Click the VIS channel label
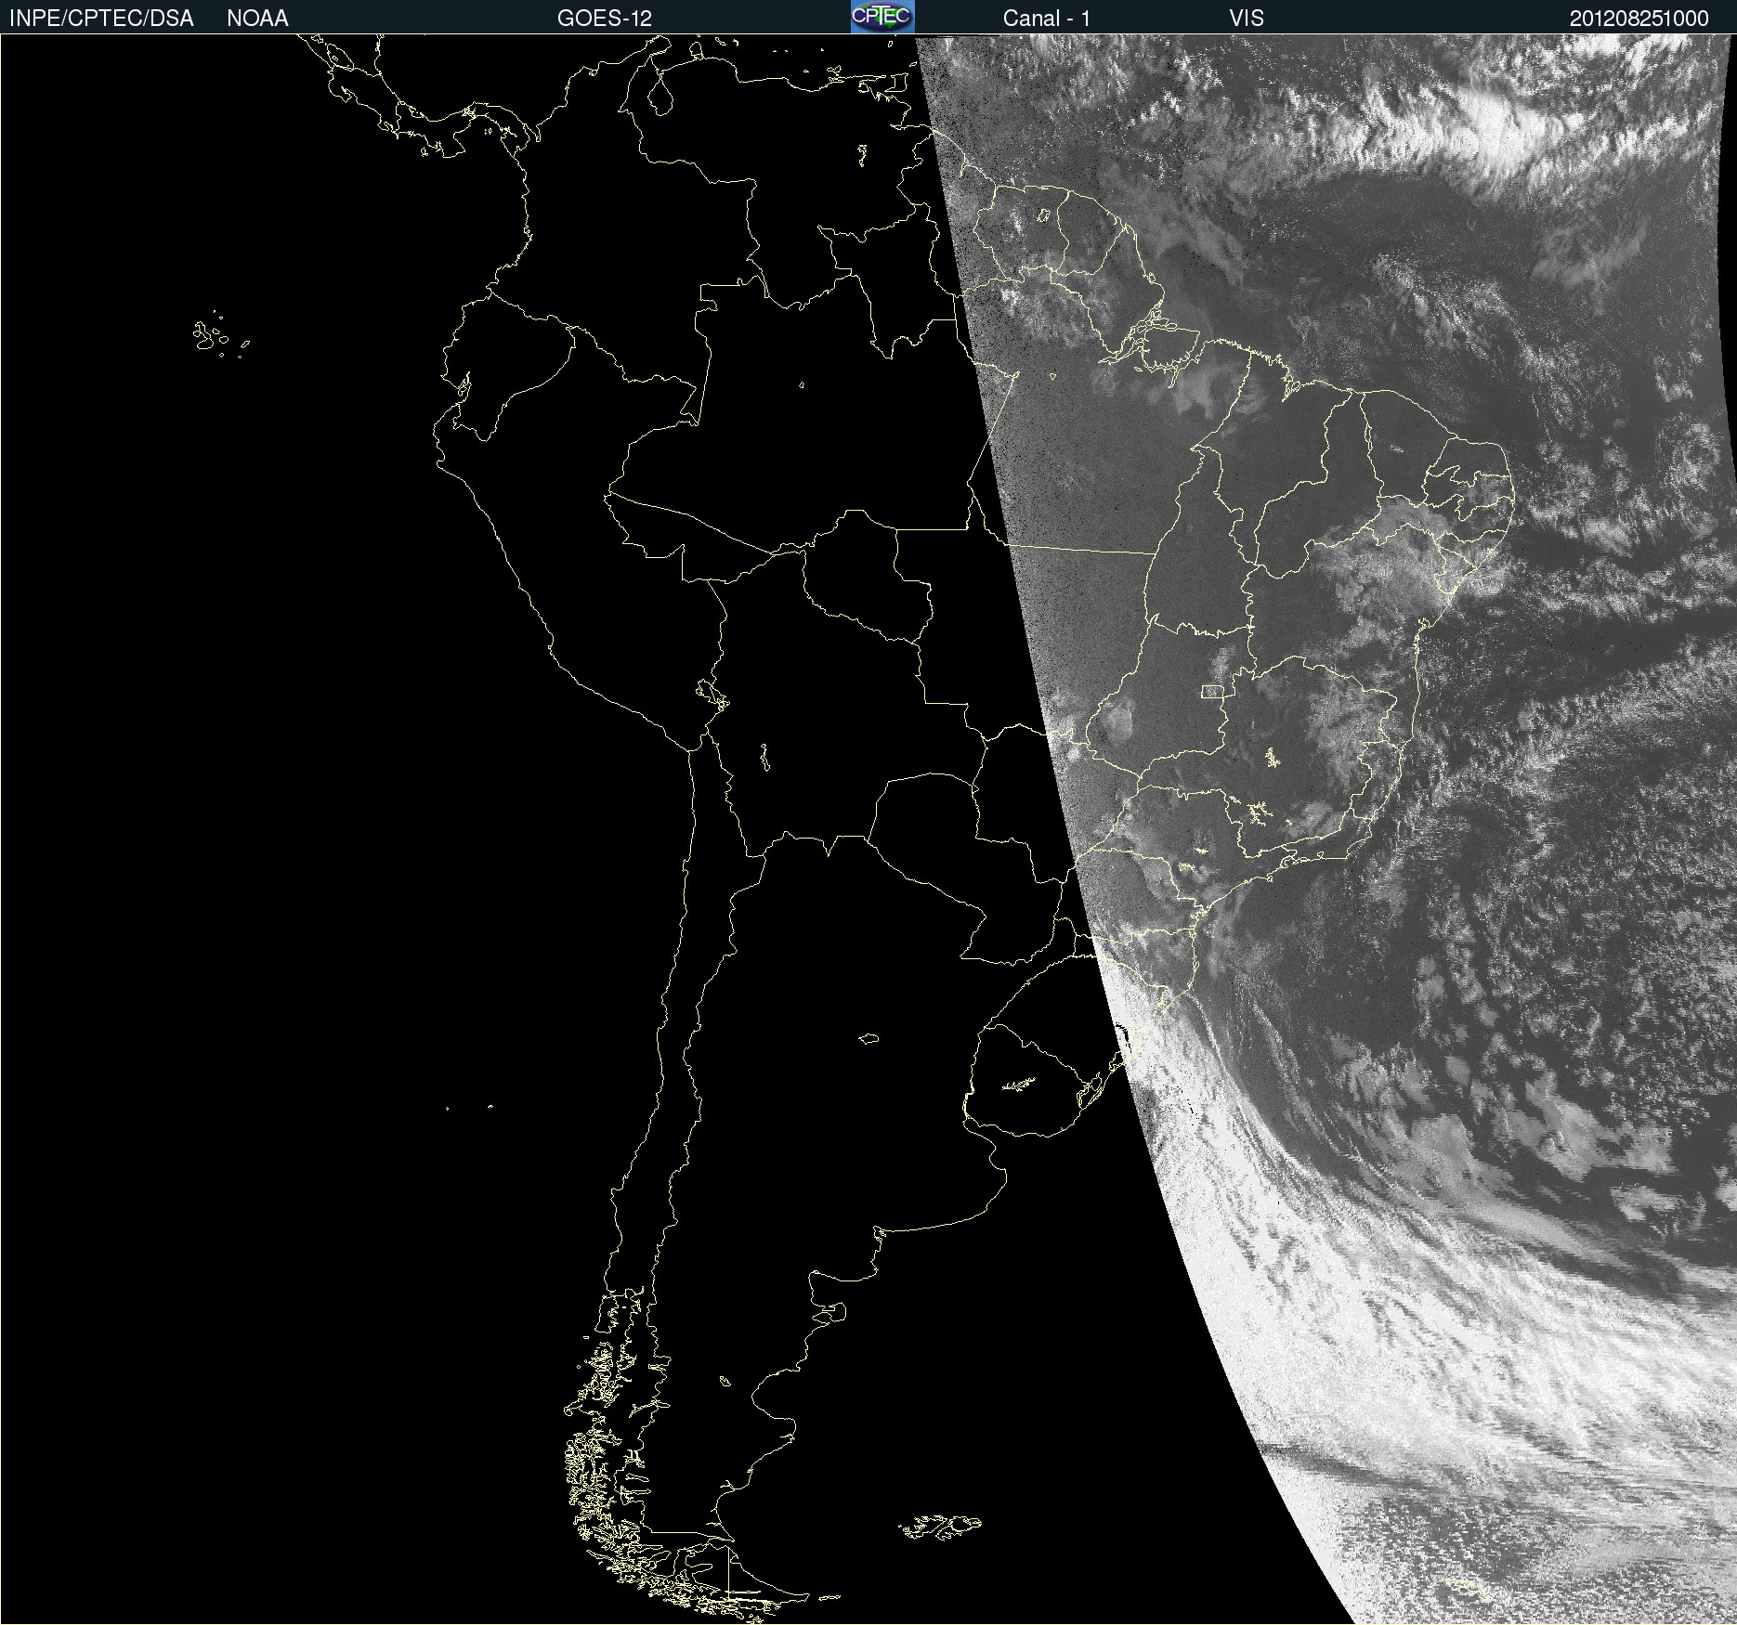The width and height of the screenshot is (1737, 1625). coord(1247,19)
